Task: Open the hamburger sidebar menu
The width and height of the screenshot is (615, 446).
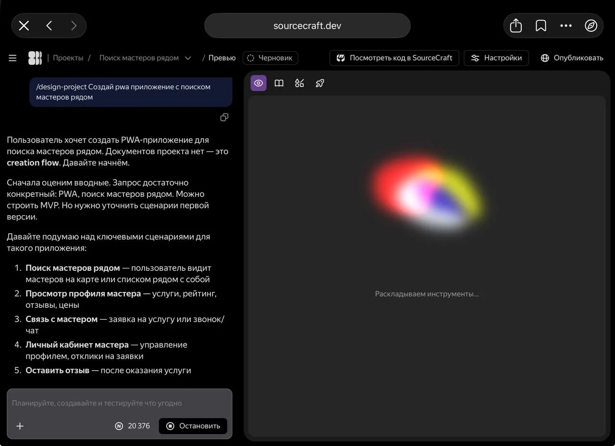Action: [12, 58]
